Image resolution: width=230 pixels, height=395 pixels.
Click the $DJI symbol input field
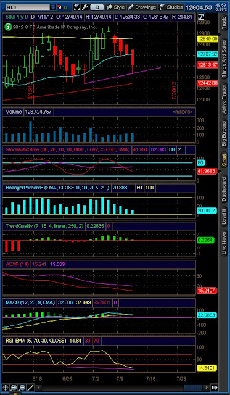pyautogui.click(x=27, y=7)
